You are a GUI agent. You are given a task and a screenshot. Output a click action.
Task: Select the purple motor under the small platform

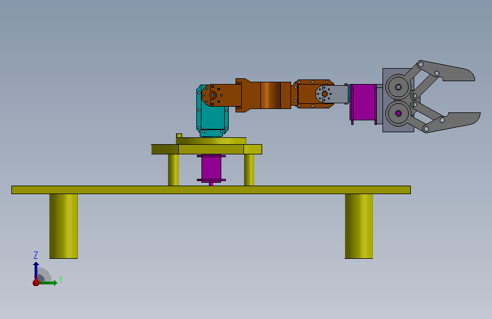click(211, 168)
